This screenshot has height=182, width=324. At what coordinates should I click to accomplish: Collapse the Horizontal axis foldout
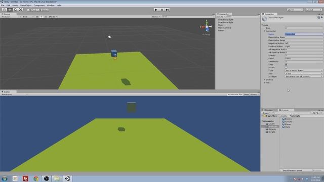[x=265, y=31]
